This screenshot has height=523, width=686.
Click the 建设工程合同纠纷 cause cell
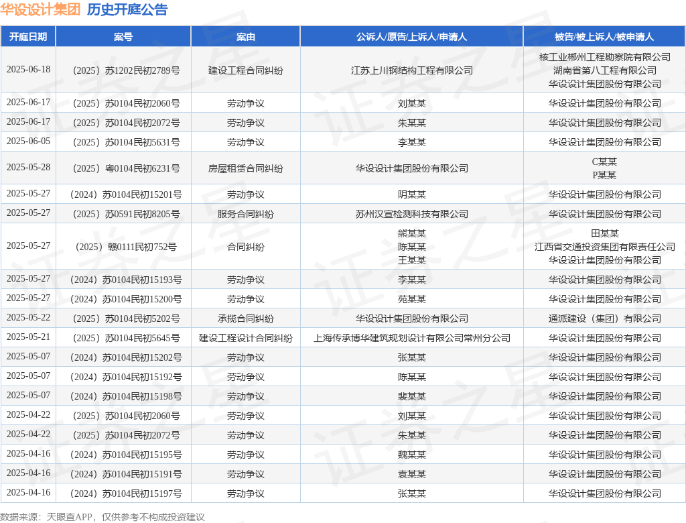pos(245,70)
